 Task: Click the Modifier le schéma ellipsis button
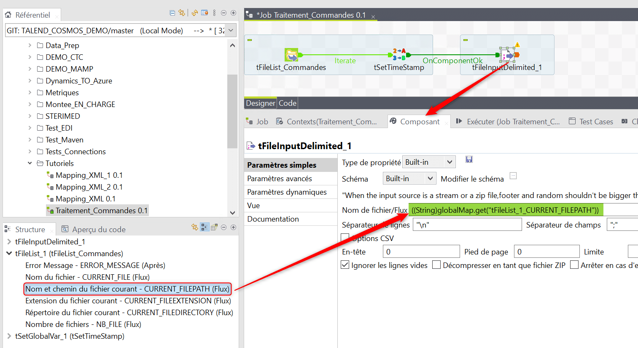[x=513, y=176]
